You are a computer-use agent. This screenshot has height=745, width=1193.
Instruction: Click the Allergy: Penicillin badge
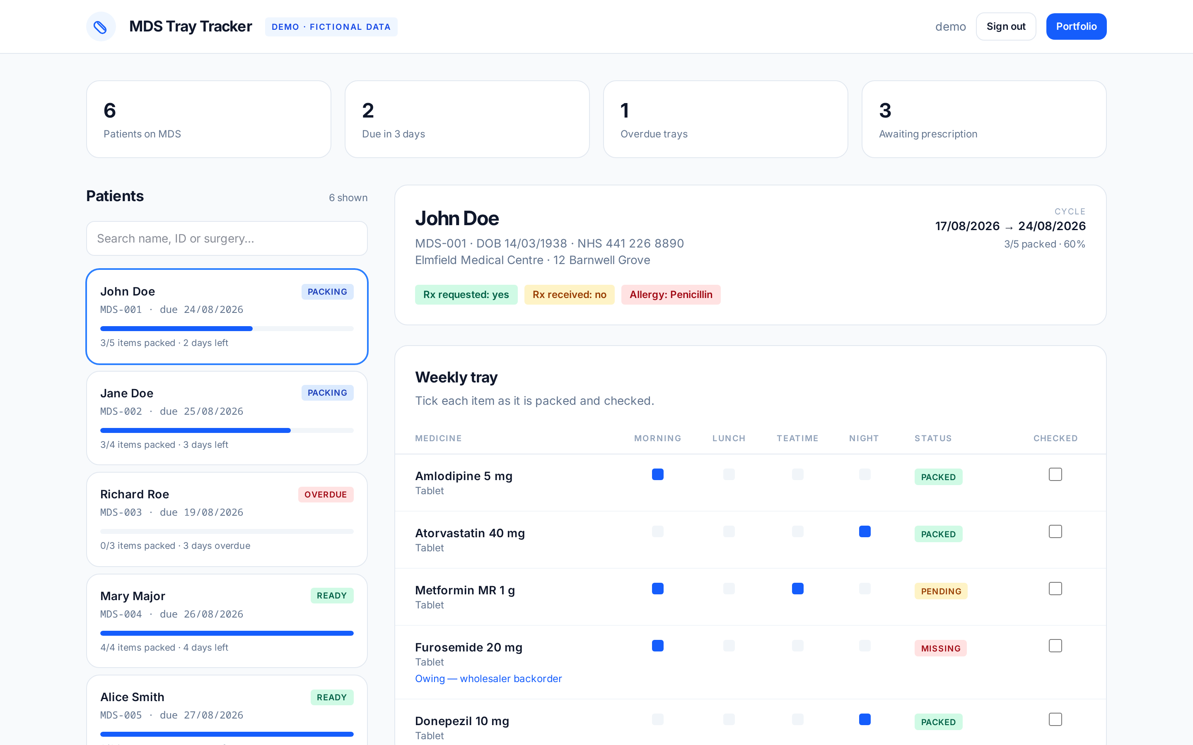[x=671, y=295]
